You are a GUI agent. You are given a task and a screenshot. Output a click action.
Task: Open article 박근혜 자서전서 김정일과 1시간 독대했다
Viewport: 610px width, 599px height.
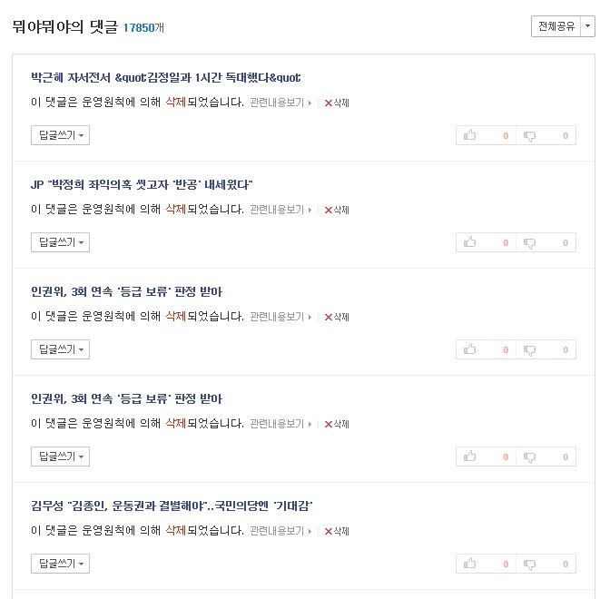(x=166, y=77)
